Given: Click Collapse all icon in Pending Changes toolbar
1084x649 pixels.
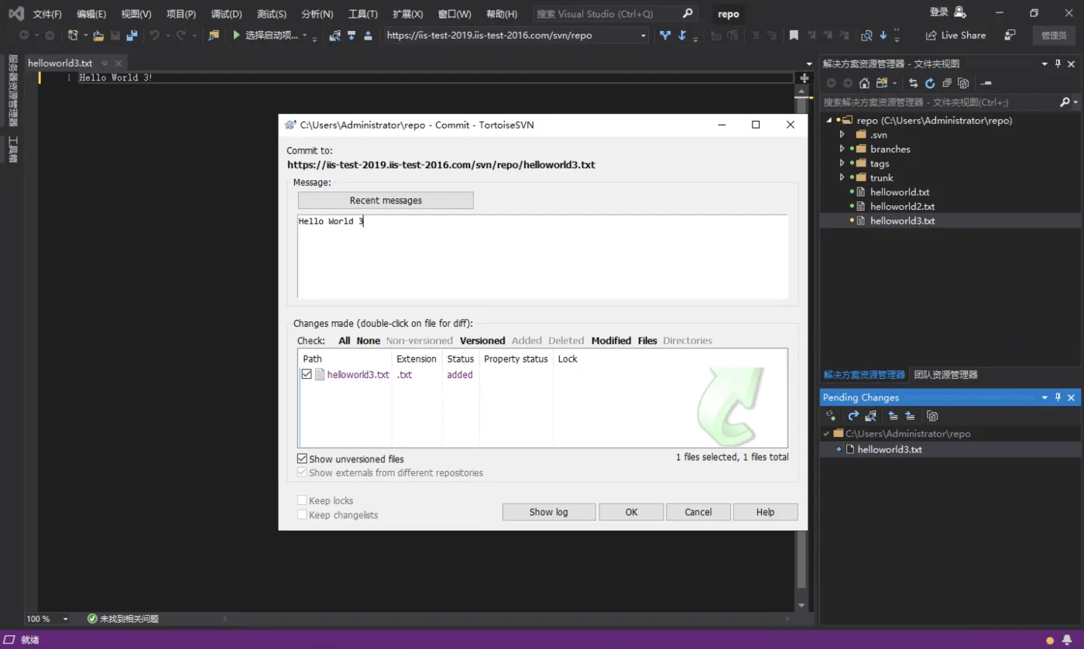Looking at the screenshot, I should pyautogui.click(x=893, y=416).
